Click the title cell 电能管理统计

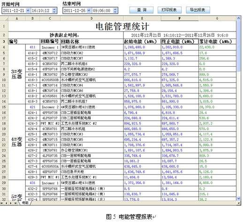(122, 26)
